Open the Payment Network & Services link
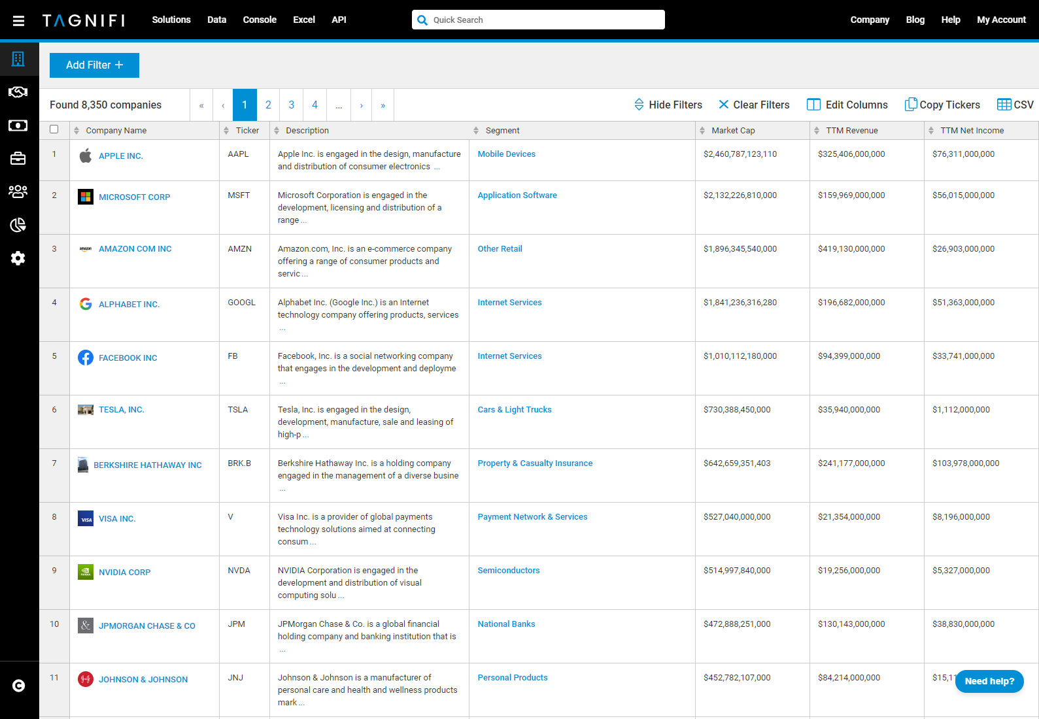1039x719 pixels. click(532, 517)
